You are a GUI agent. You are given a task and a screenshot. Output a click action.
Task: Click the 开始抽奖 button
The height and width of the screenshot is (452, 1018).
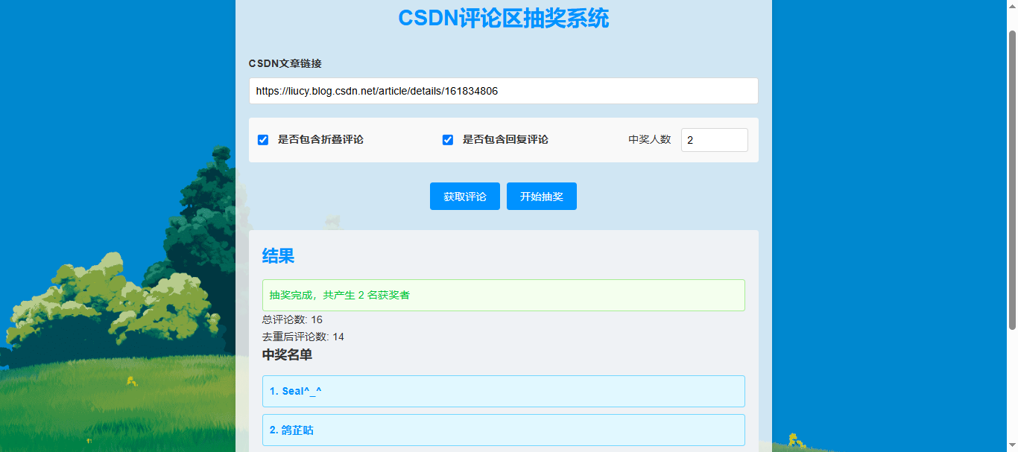click(542, 197)
